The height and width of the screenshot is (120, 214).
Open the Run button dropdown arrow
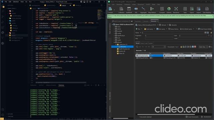coord(142,29)
